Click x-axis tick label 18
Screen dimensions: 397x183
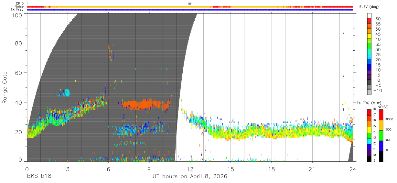pos(272,169)
